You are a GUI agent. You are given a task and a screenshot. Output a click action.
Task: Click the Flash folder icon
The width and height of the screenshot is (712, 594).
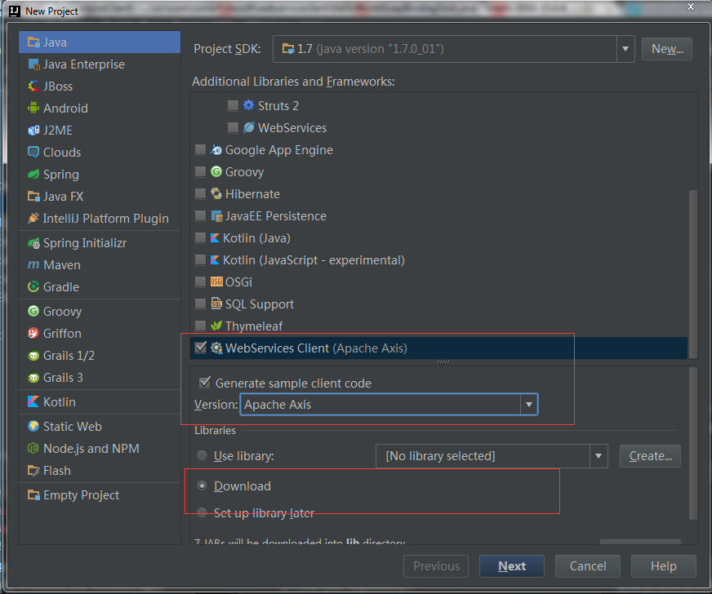pos(33,471)
